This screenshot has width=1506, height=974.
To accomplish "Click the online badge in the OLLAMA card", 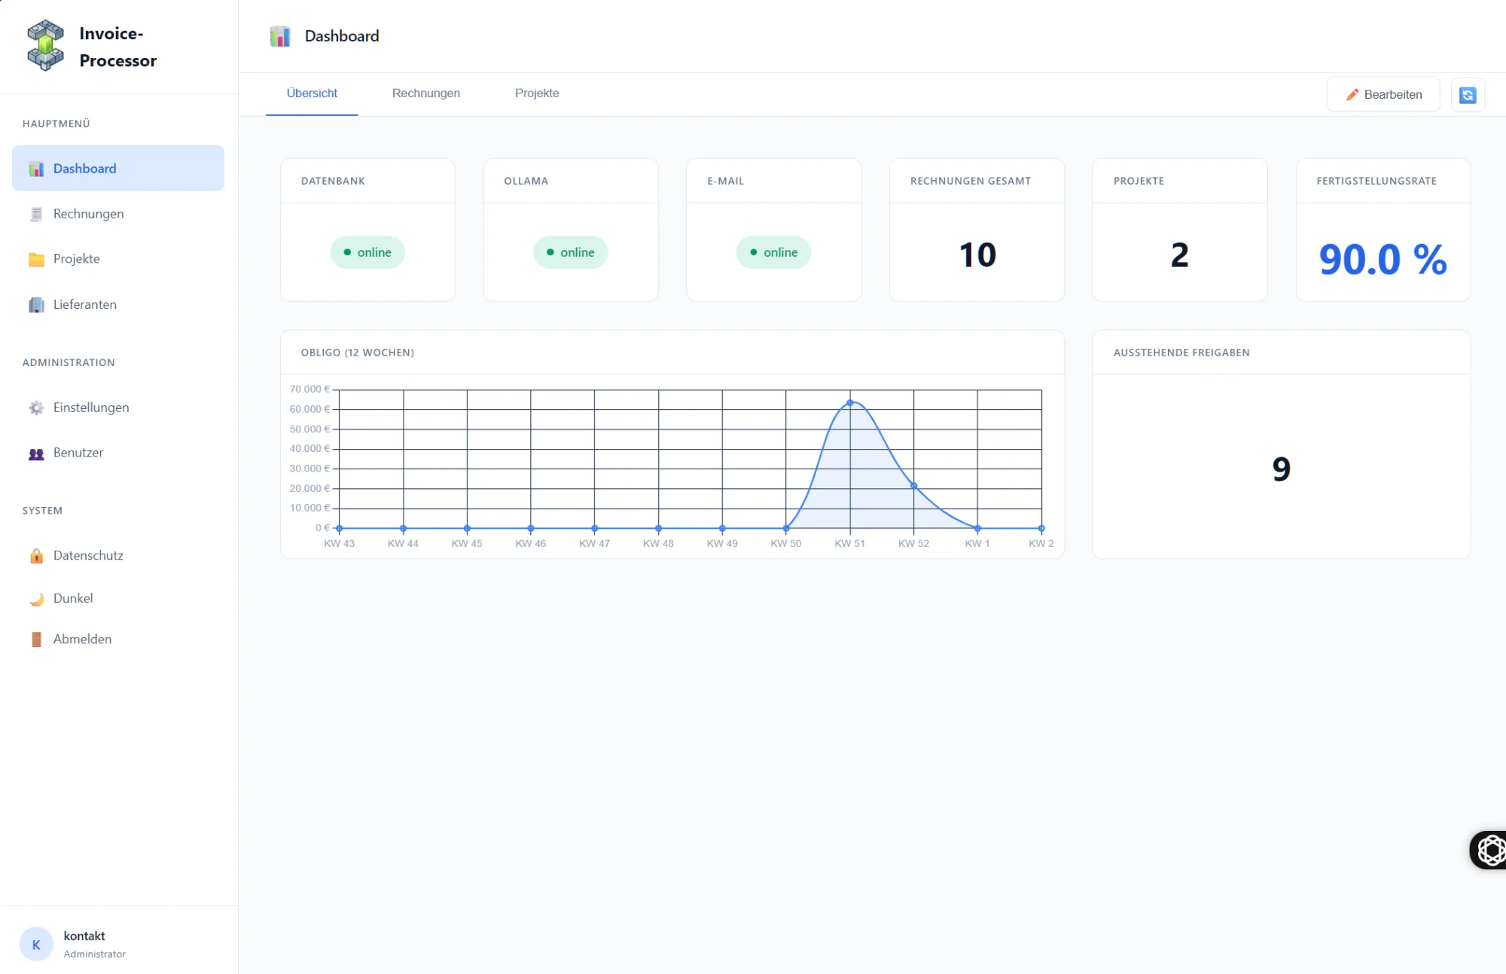I will 570,252.
